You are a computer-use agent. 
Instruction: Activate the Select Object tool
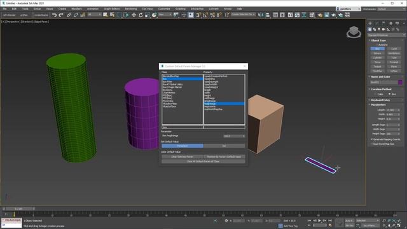(105, 15)
